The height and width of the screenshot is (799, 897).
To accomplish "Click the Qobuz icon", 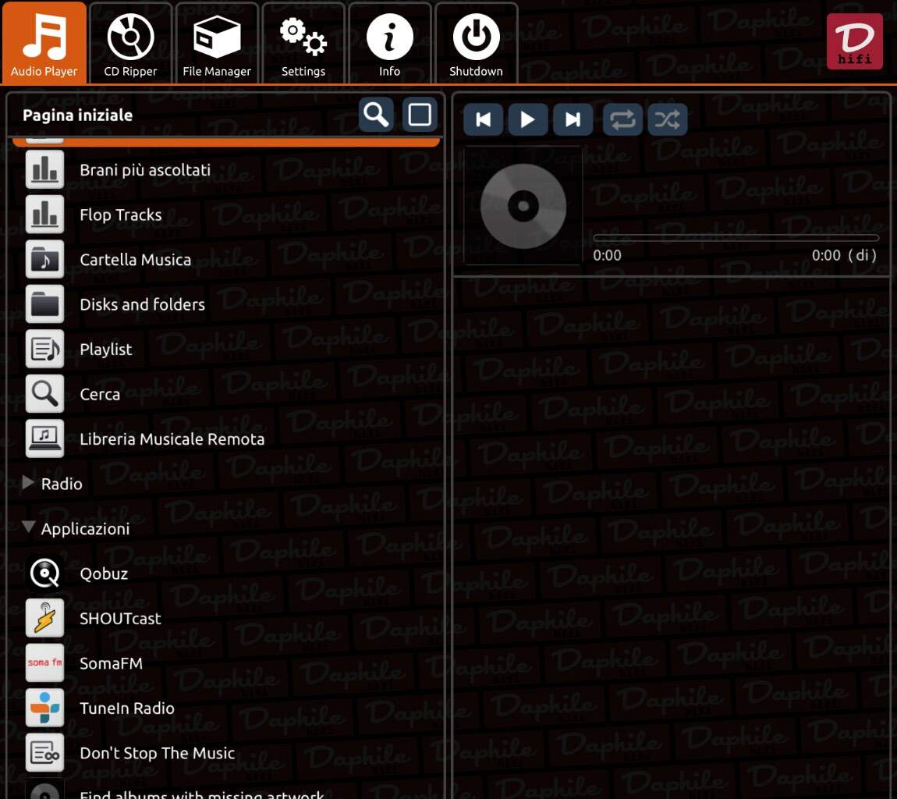I will 44,573.
